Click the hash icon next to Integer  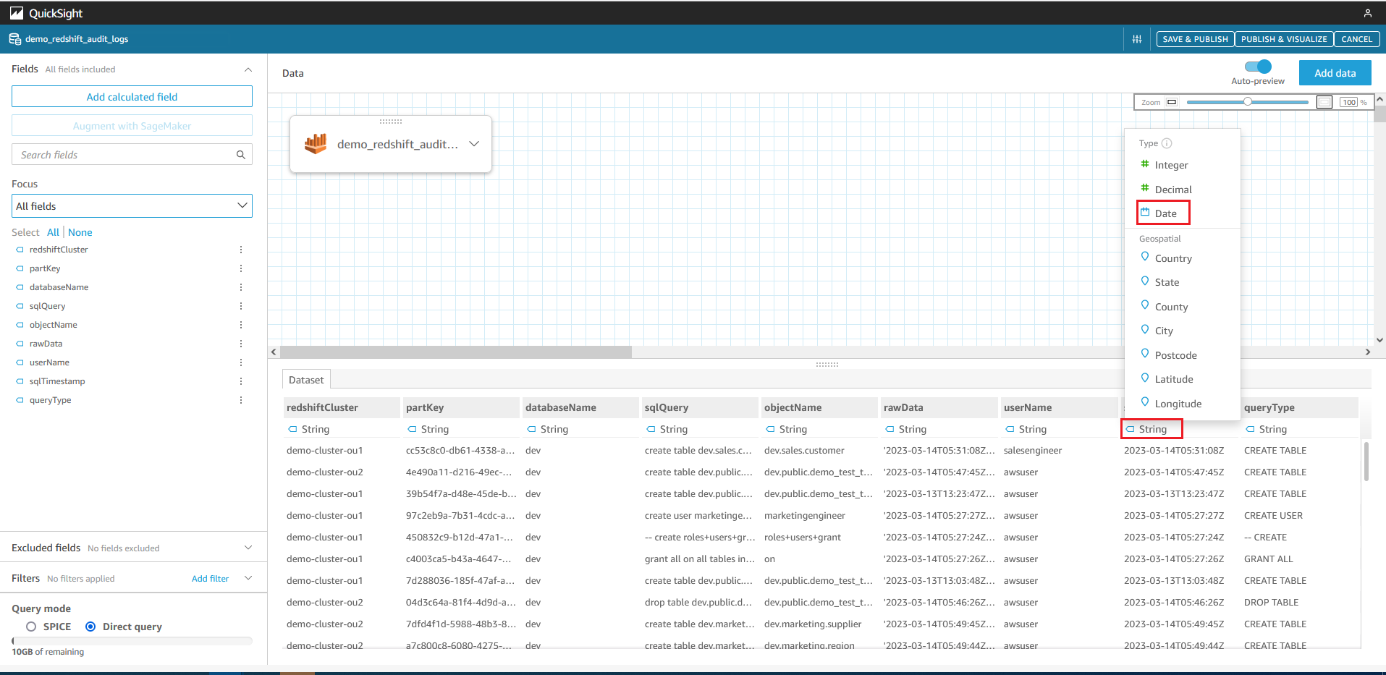(1145, 164)
